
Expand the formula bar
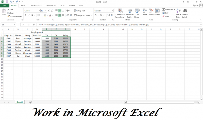tap(201, 24)
